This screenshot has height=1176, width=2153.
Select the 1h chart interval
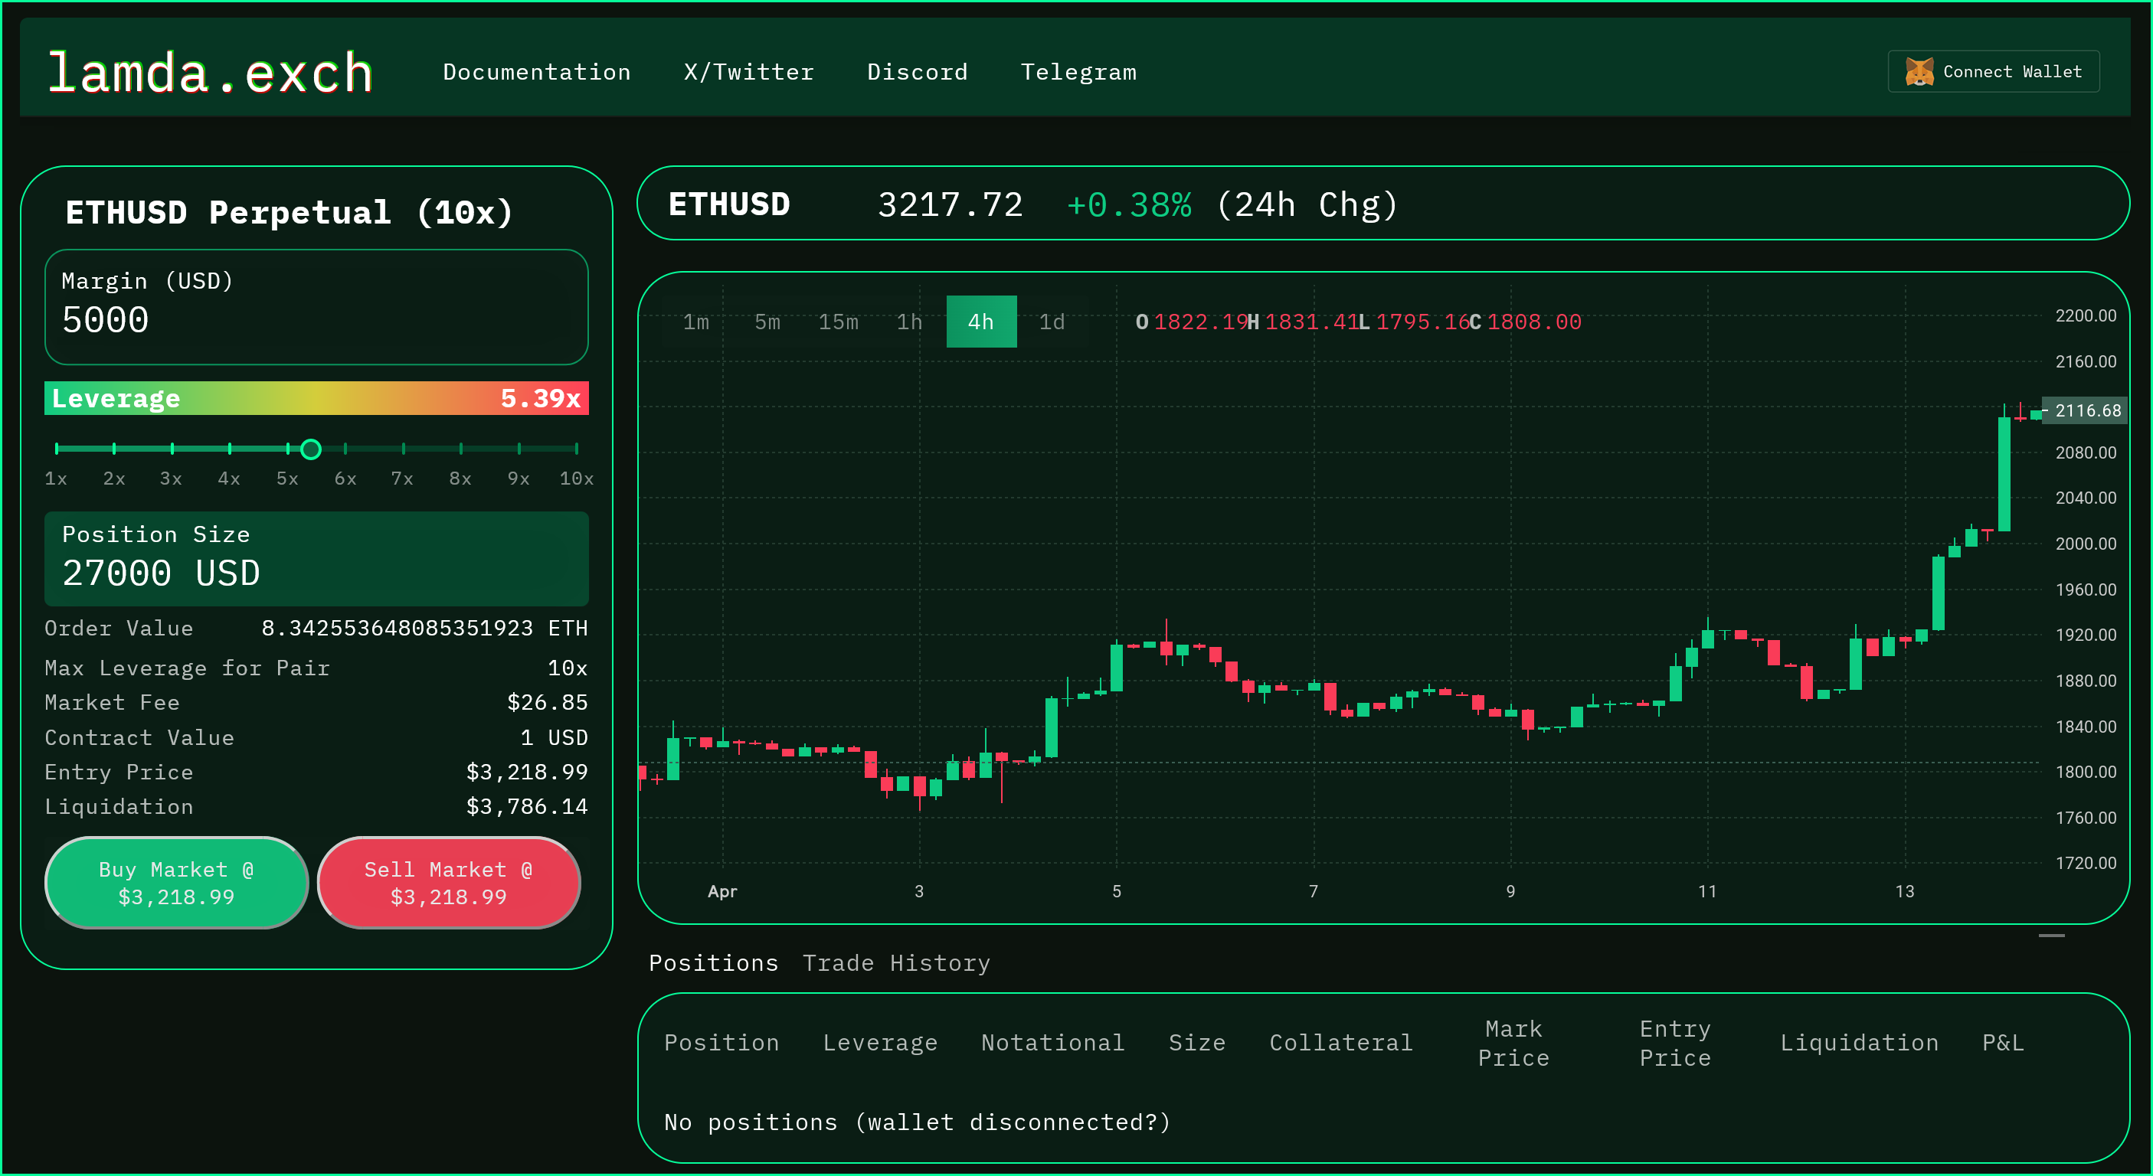click(x=909, y=322)
